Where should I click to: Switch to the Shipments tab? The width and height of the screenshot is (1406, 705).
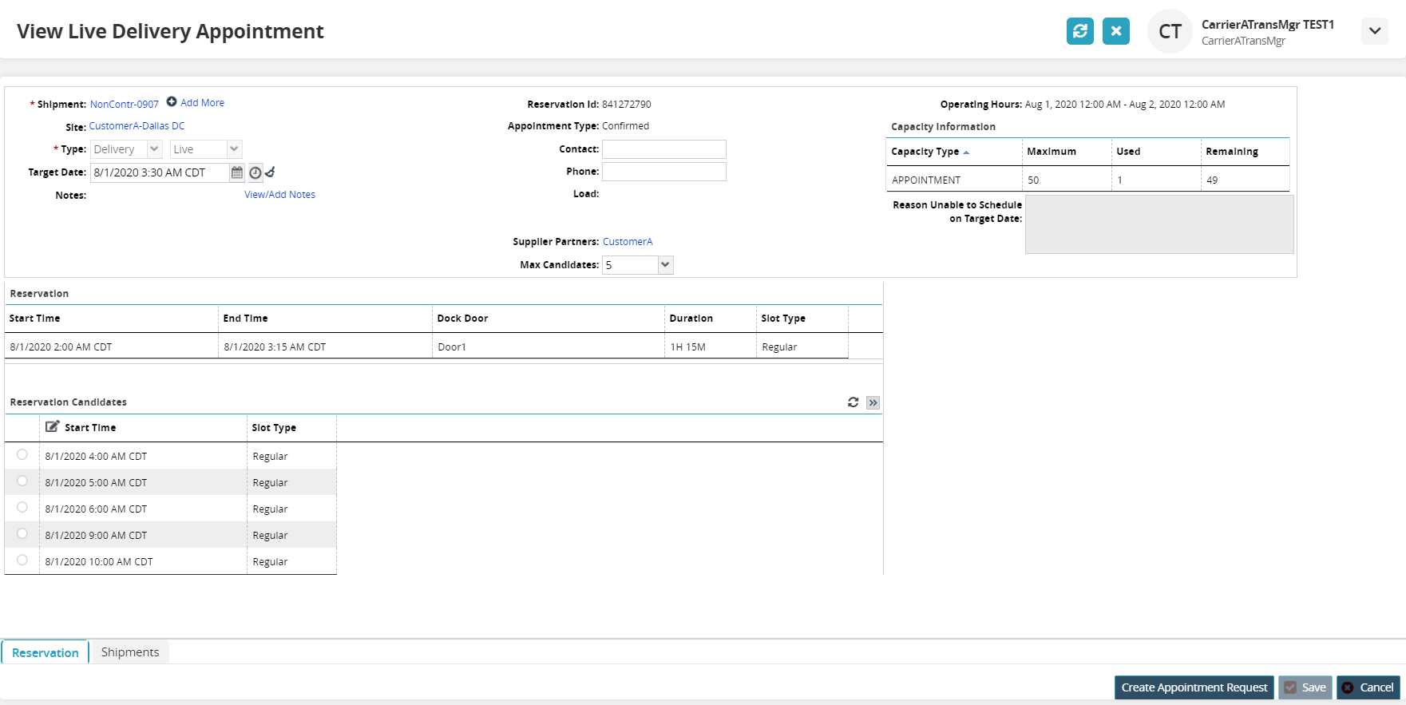click(130, 652)
